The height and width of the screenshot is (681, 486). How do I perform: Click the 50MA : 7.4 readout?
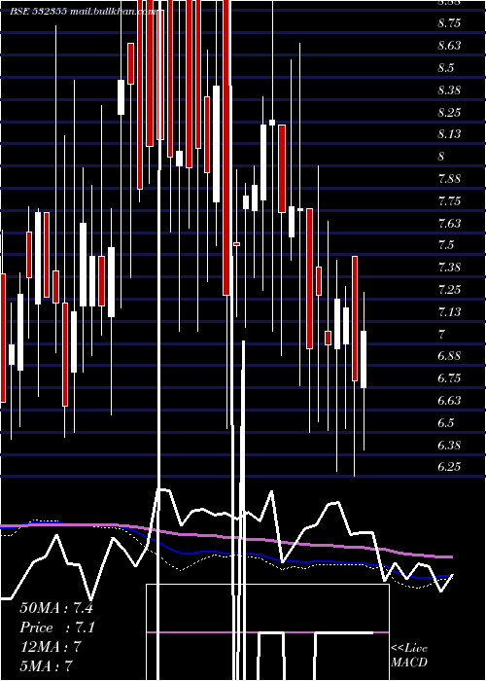coord(56,608)
